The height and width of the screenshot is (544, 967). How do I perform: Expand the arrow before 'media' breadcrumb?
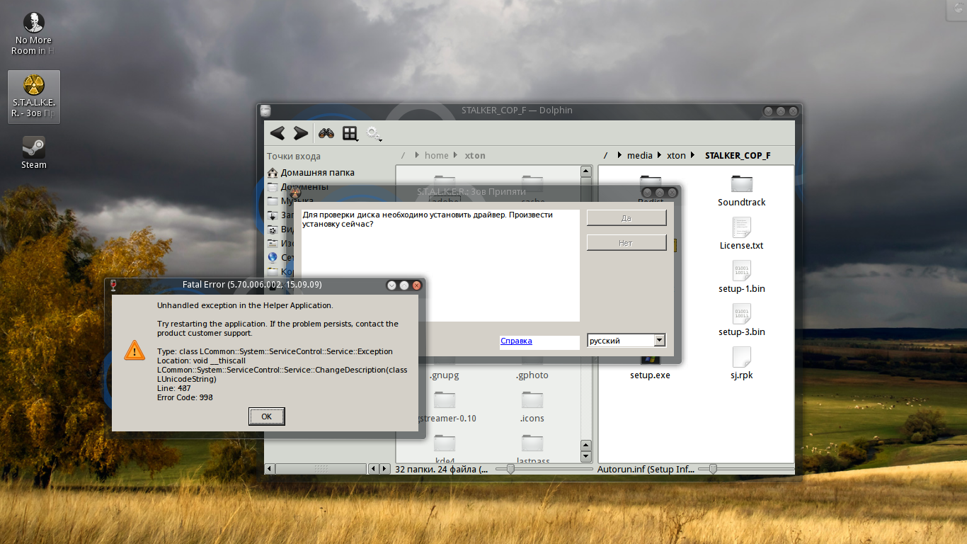tap(620, 156)
